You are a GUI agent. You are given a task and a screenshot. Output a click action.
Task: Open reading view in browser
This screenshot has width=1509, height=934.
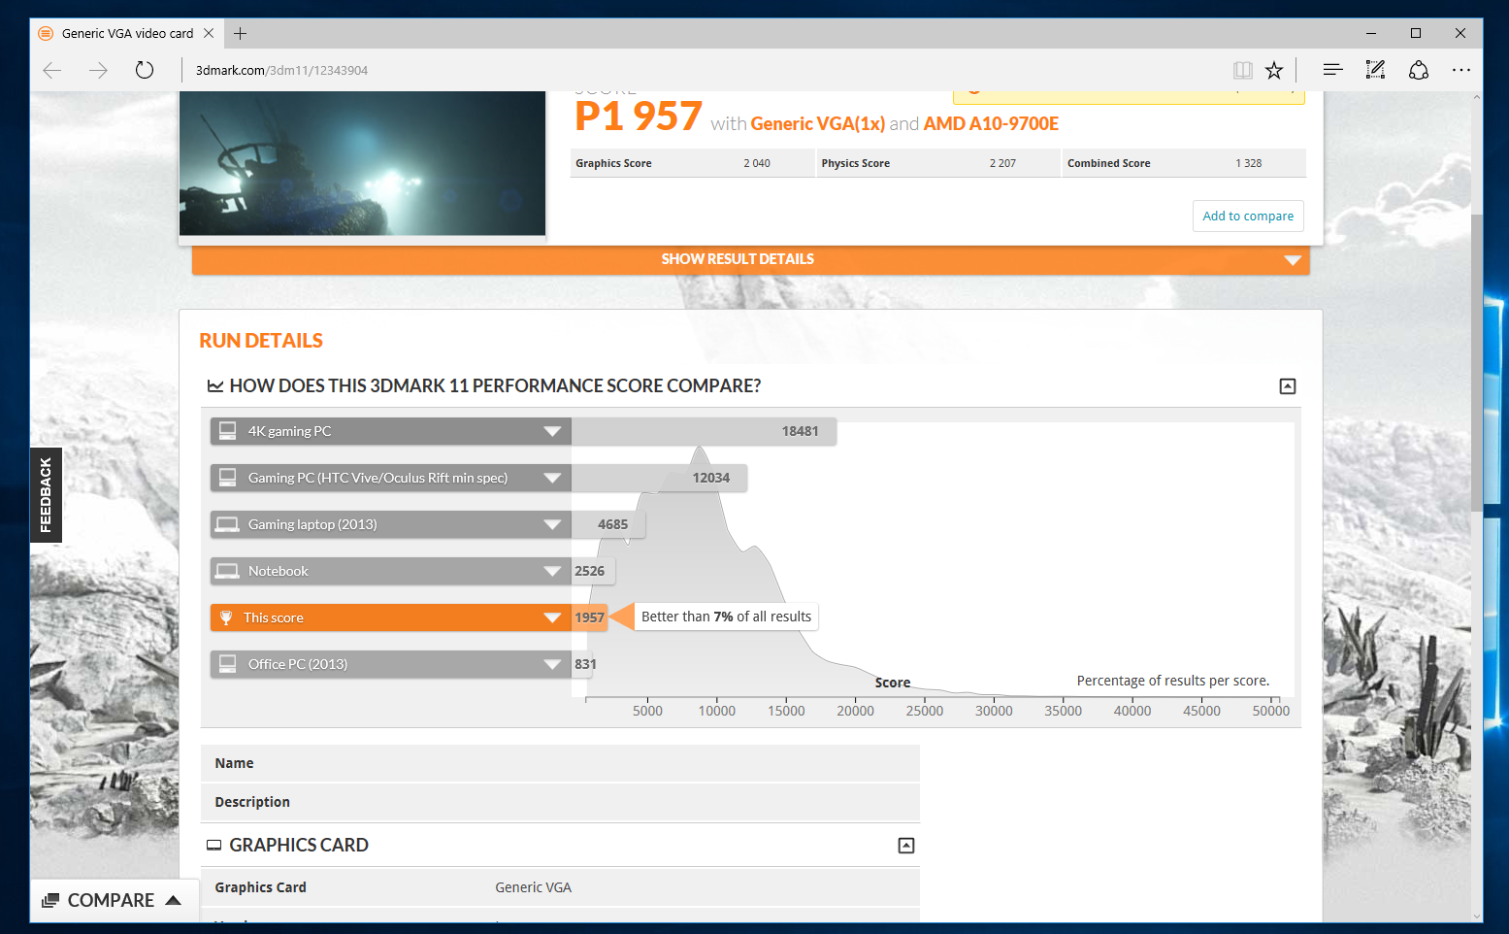pyautogui.click(x=1242, y=70)
